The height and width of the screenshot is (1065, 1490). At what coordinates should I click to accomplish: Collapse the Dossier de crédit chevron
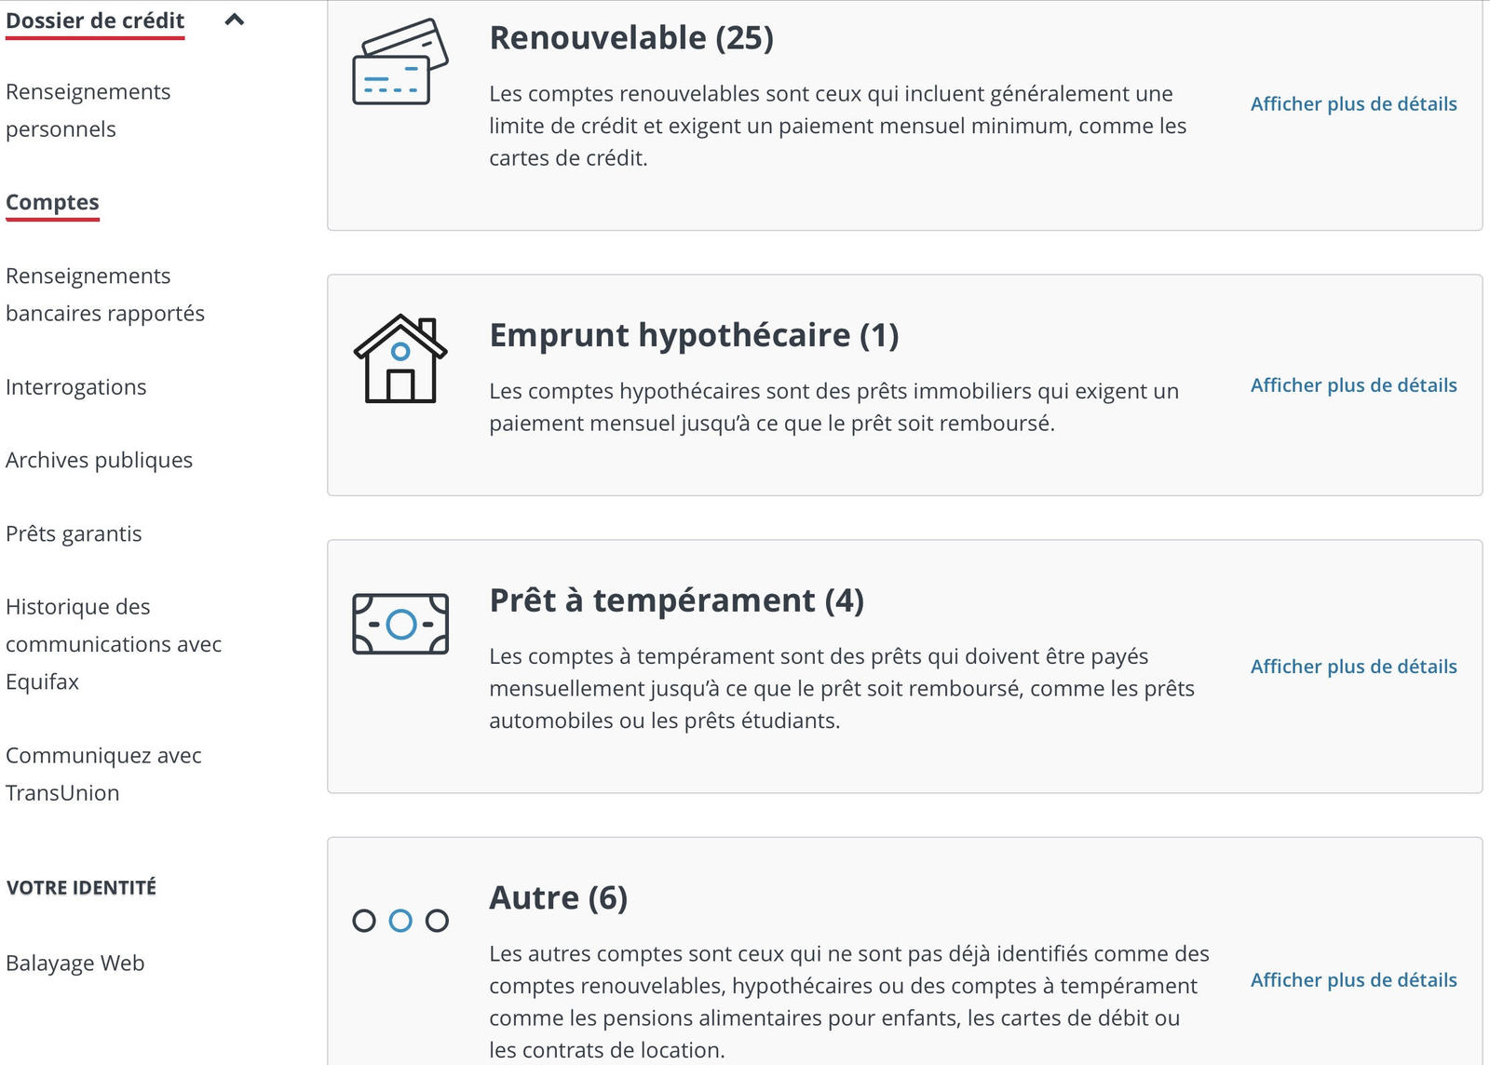[235, 20]
